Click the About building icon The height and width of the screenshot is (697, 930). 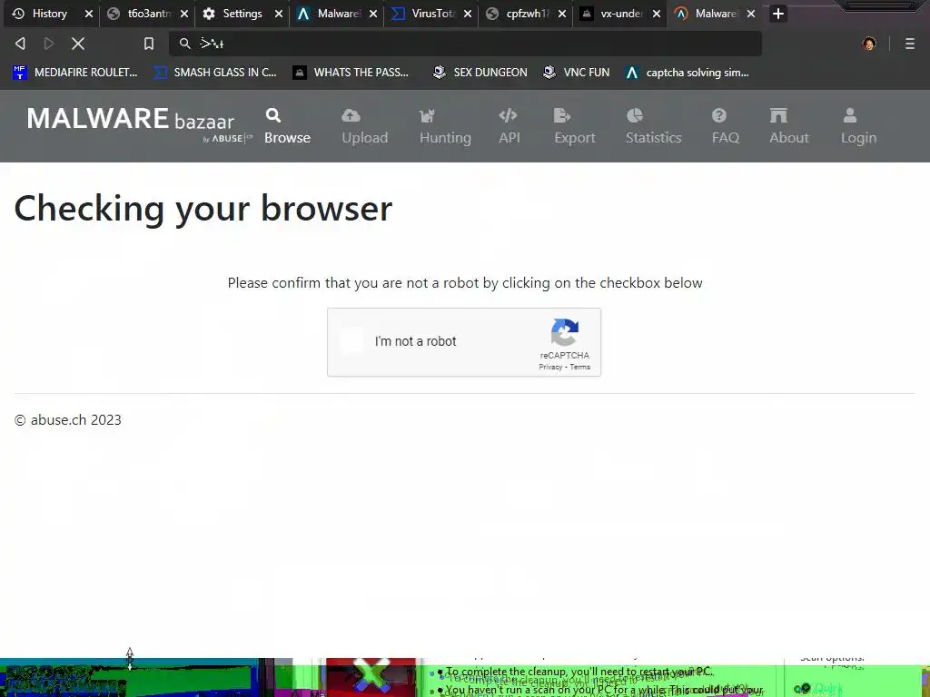(778, 115)
